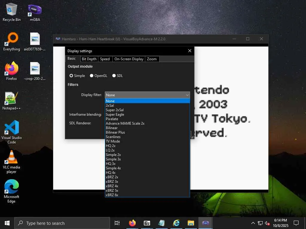Choose the xBRZ 2x filter
Screen dimensions: 306x229
(x=147, y=177)
